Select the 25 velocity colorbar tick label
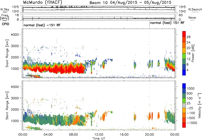This screenshot has height=140, width=202. (188, 103)
